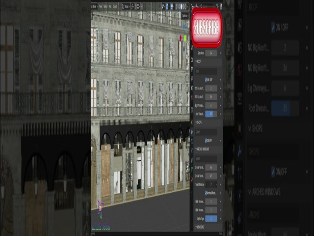Click the red SUBSCRIBE button
The width and height of the screenshot is (314, 236).
click(207, 28)
